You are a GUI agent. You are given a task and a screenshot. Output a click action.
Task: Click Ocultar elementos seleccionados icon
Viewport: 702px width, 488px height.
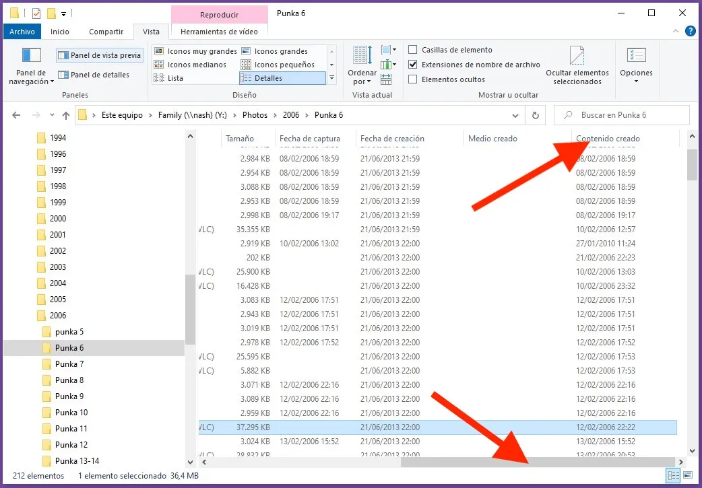coord(577,57)
